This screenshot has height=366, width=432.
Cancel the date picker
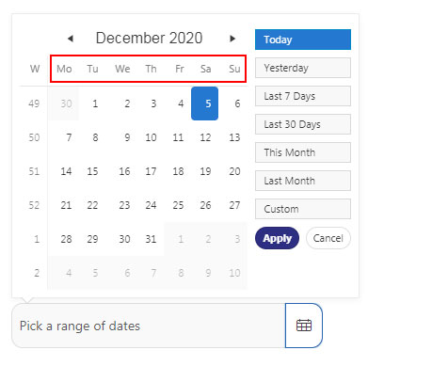coord(328,238)
